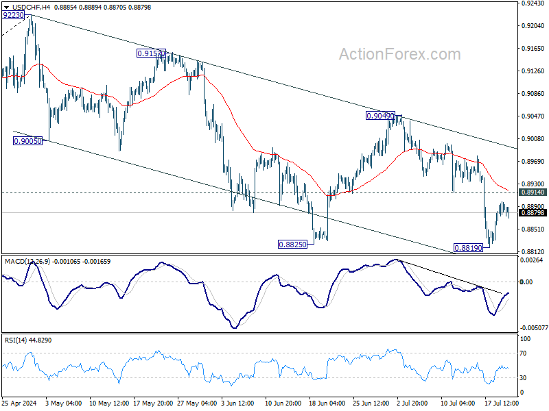Click the 2 Jul 20:00 time axis label

pos(412,403)
